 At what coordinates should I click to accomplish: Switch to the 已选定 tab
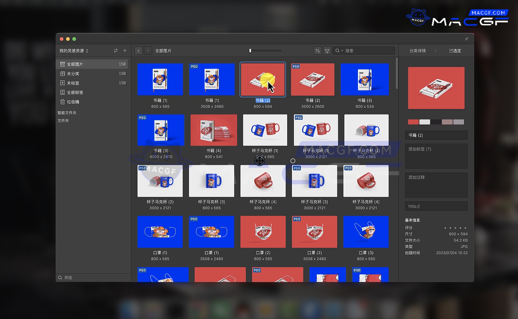[455, 51]
